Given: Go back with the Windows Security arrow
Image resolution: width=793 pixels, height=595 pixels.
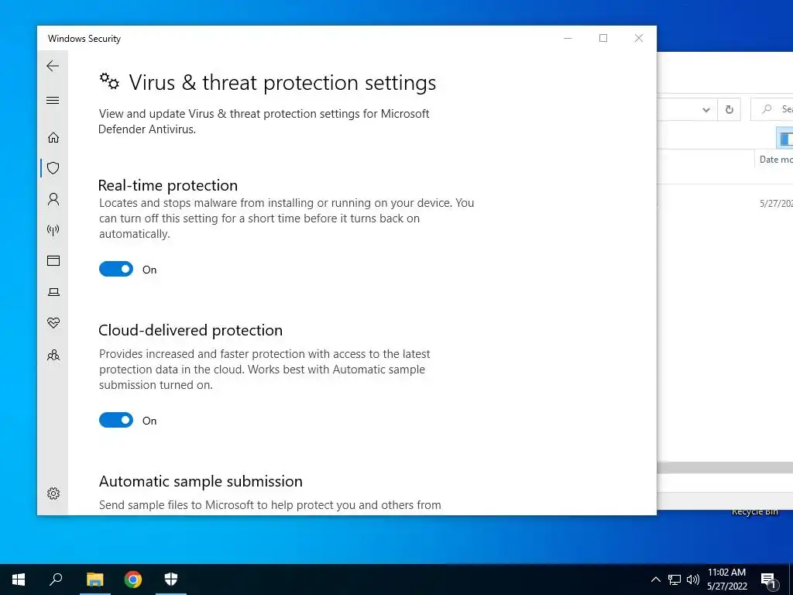Looking at the screenshot, I should tap(53, 66).
